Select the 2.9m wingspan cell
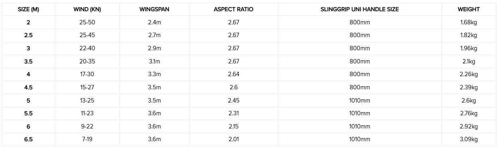 pyautogui.click(x=154, y=48)
